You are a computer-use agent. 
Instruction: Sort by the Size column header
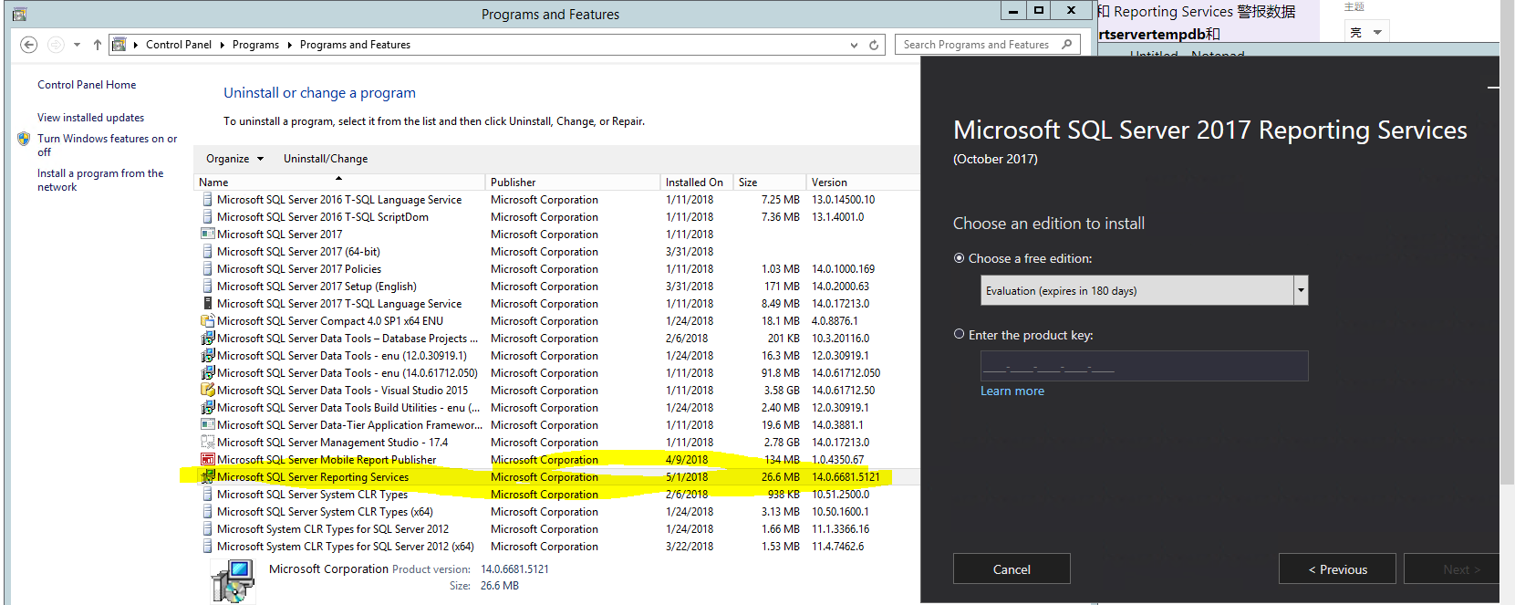click(x=769, y=182)
